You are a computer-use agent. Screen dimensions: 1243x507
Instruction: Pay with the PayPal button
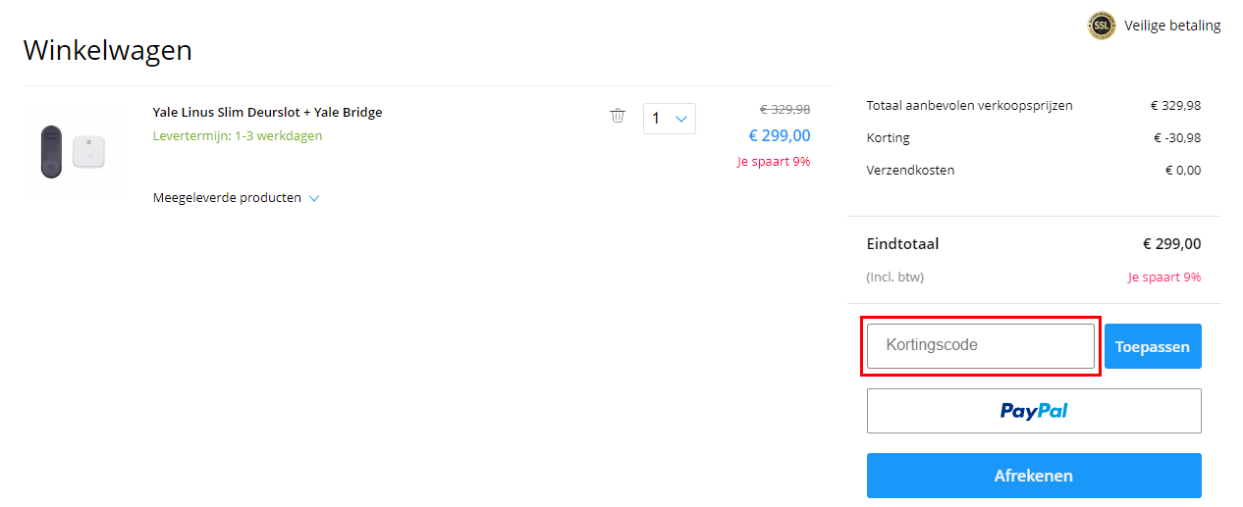point(1034,411)
